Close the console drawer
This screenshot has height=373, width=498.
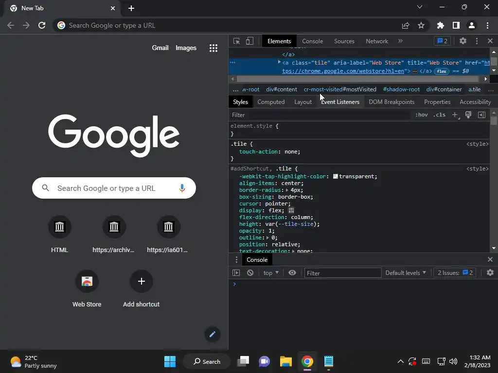click(x=490, y=259)
